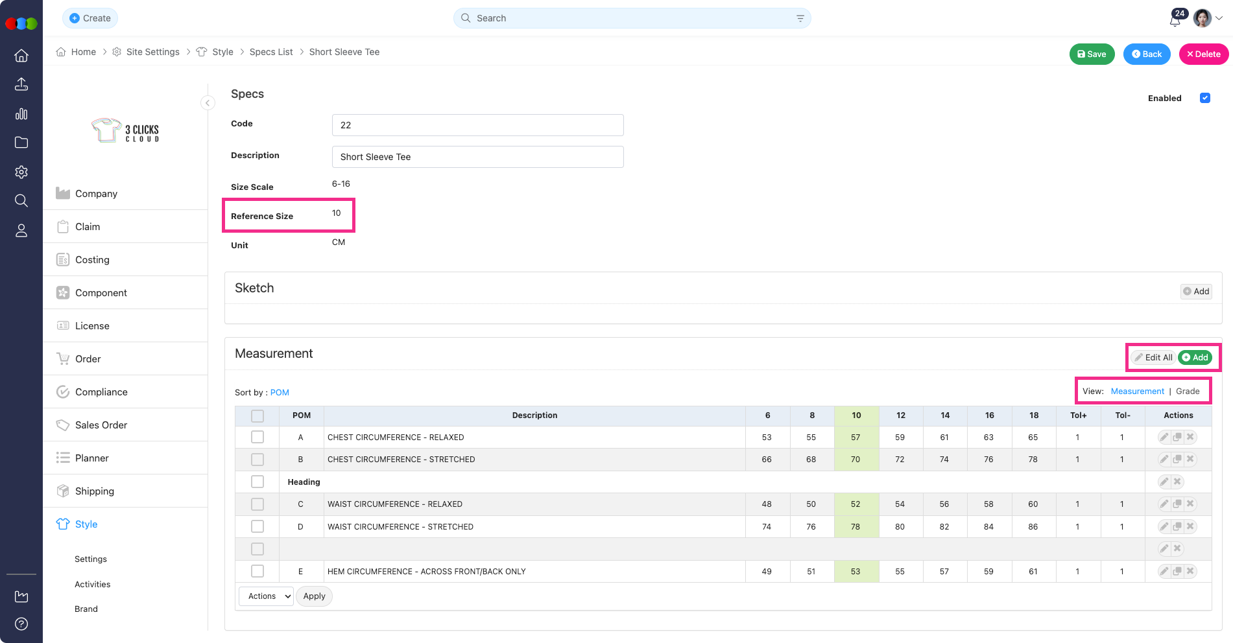This screenshot has height=643, width=1233.
Task: Check the select-all header checkbox
Action: tap(257, 416)
